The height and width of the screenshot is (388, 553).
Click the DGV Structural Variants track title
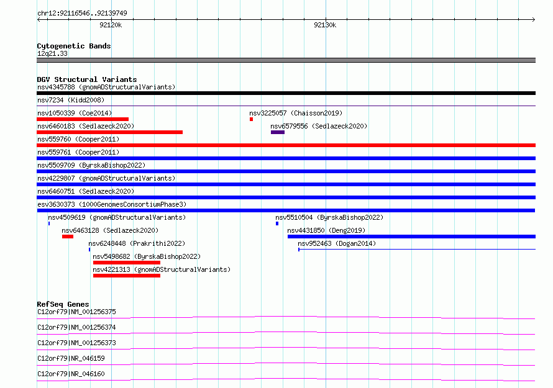tap(87, 79)
